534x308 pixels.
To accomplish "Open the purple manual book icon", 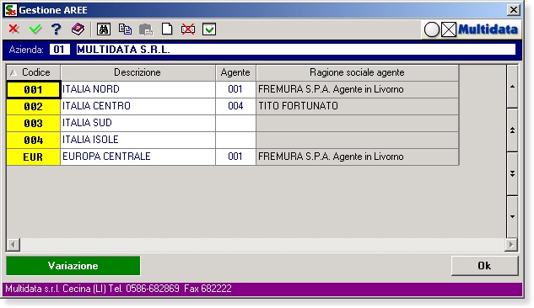I will (78, 29).
